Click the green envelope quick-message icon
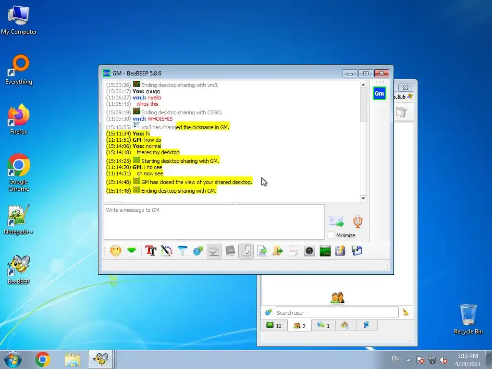Image resolution: width=492 pixels, height=369 pixels. click(x=132, y=251)
